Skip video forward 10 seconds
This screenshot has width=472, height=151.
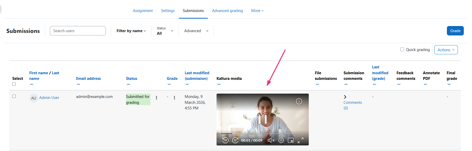click(235, 140)
